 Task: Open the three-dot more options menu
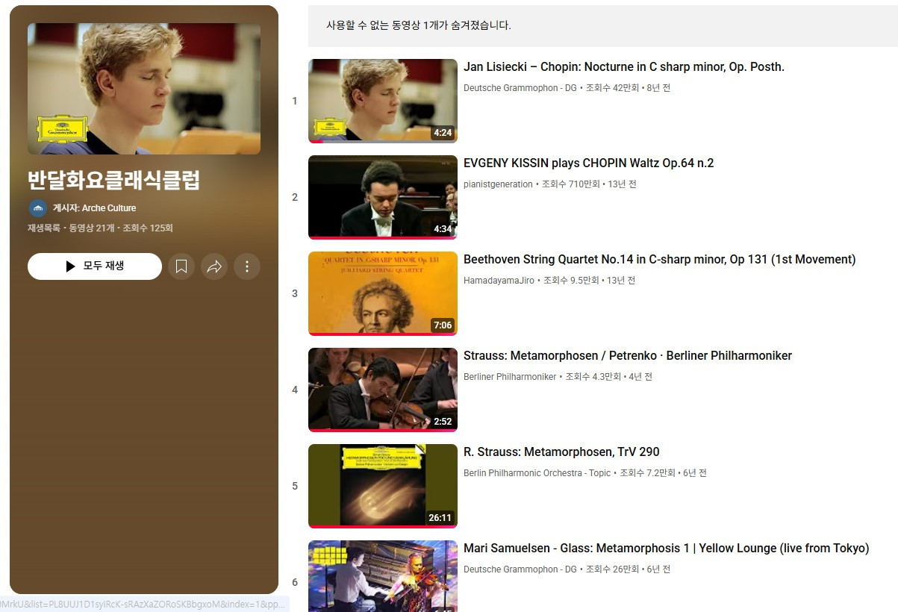tap(247, 266)
